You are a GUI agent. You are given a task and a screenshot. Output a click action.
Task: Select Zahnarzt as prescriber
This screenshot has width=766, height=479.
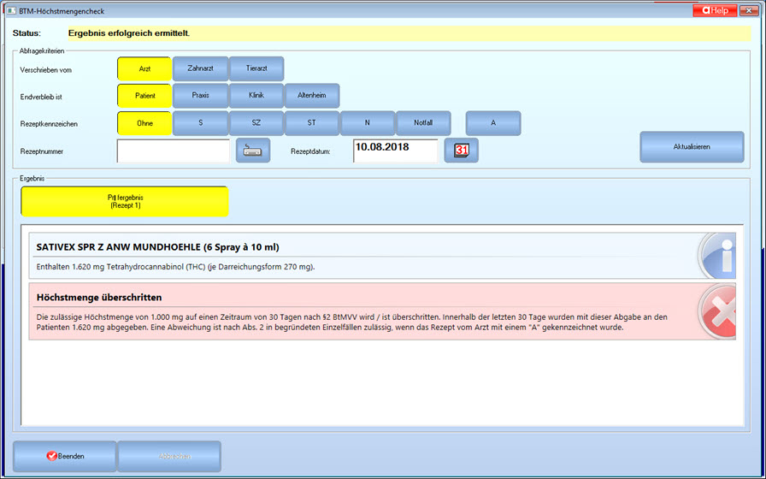200,68
